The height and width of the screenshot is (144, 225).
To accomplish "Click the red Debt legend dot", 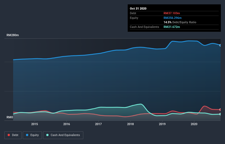I will pyautogui.click(x=9, y=135).
